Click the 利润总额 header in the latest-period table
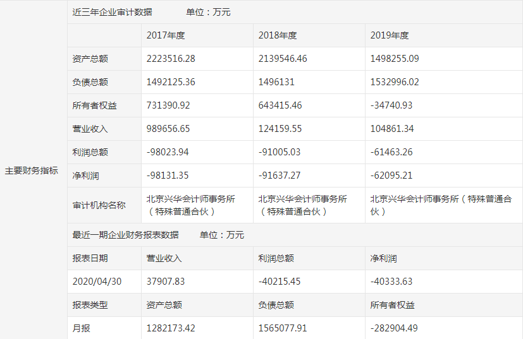 276,258
